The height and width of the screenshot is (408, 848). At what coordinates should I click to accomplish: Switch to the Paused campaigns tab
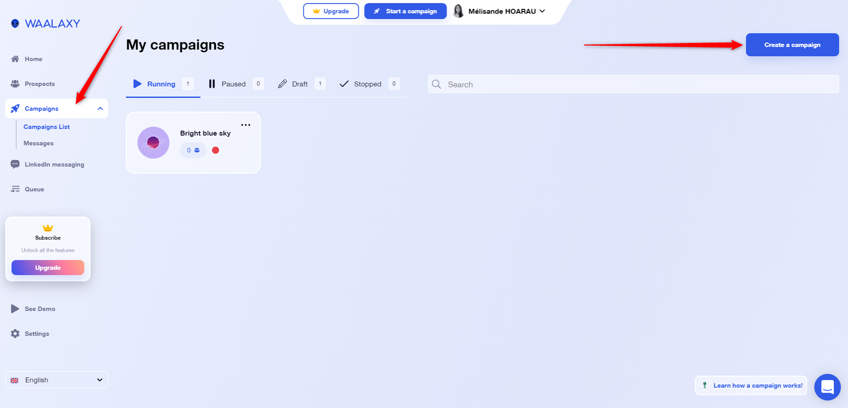236,84
